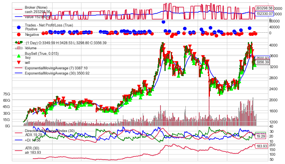Click the blue line marker beside Broker value

[x=19, y=17]
